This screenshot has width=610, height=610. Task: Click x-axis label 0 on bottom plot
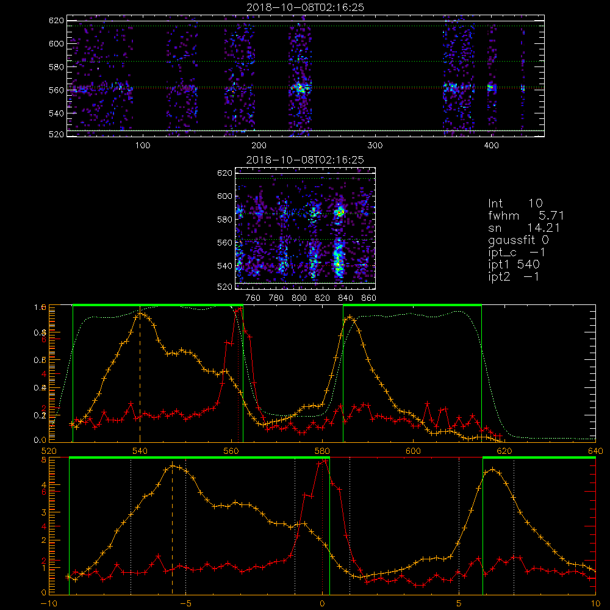pyautogui.click(x=322, y=604)
